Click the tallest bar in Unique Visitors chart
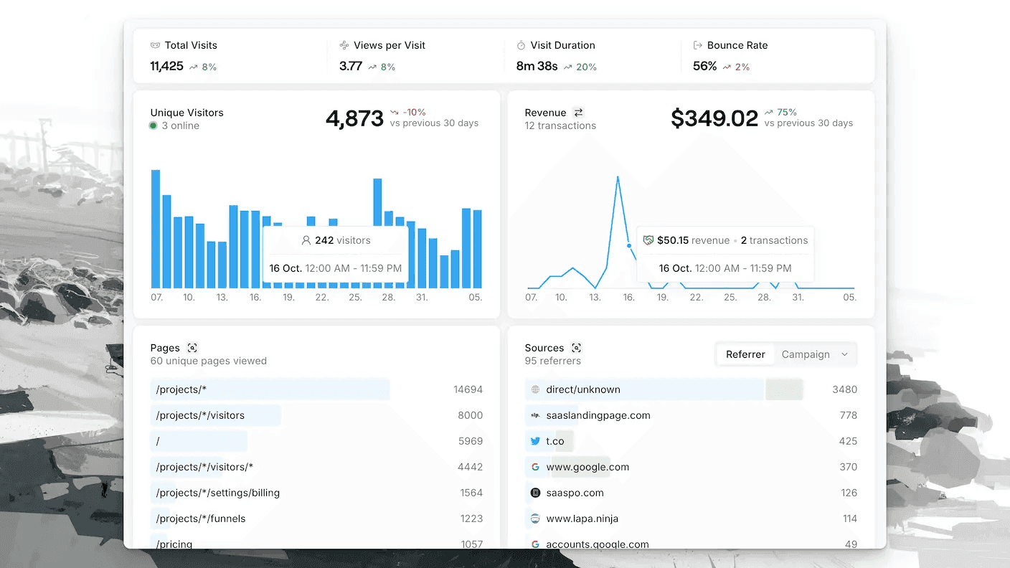This screenshot has width=1010, height=568. (x=156, y=229)
